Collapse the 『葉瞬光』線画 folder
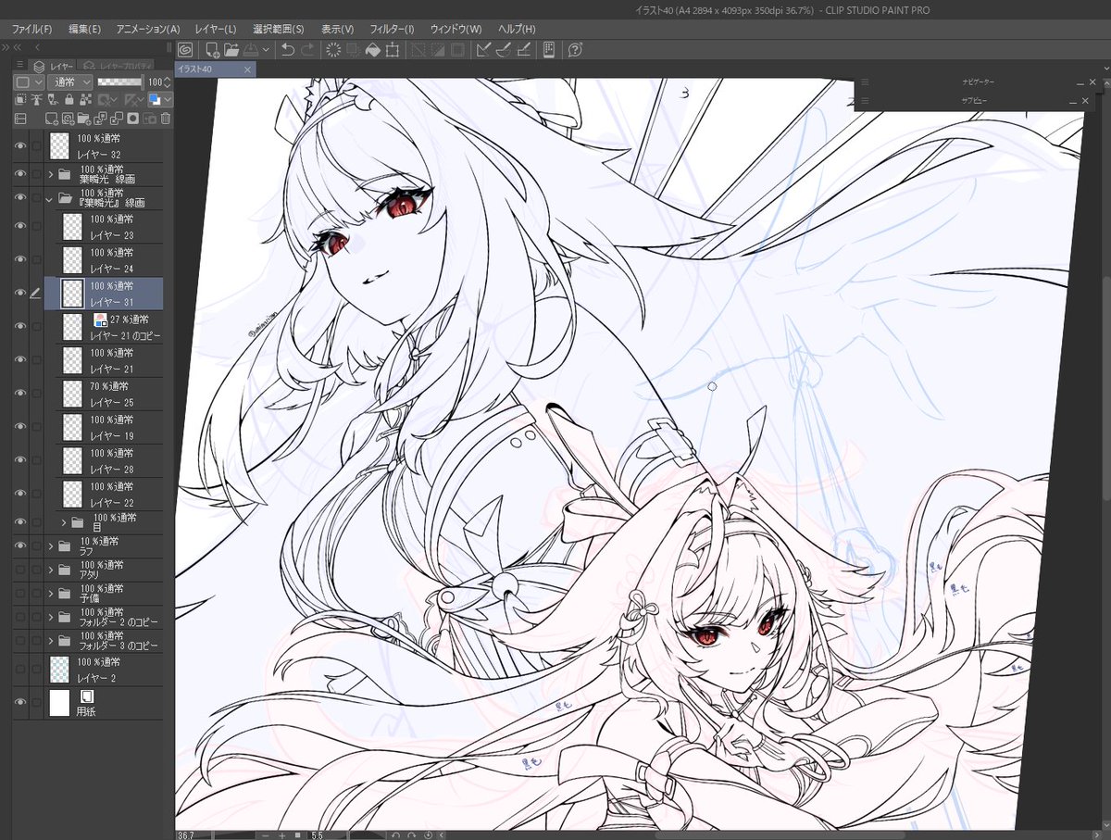The image size is (1111, 840). [x=50, y=198]
